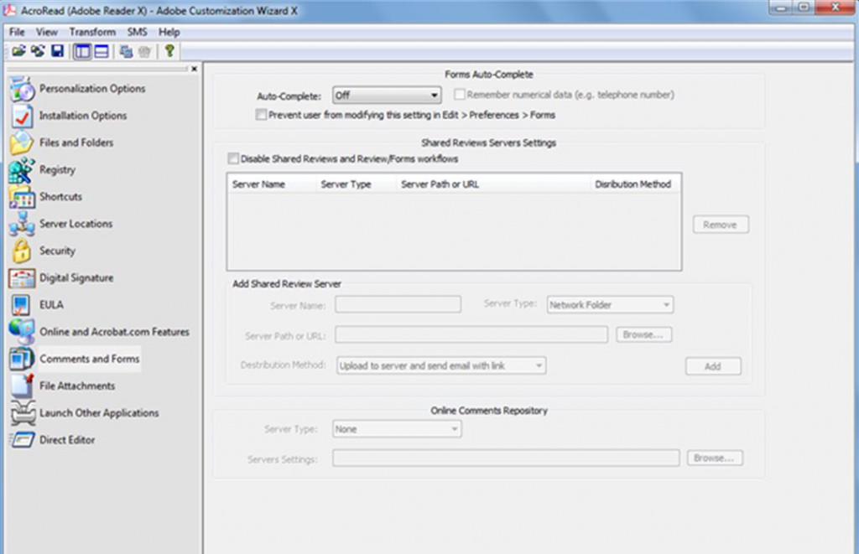
Task: Click the Servers Settings input field
Action: (x=506, y=458)
